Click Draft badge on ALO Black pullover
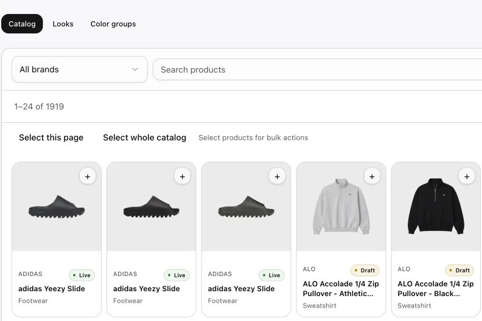The image size is (482, 321). [459, 271]
